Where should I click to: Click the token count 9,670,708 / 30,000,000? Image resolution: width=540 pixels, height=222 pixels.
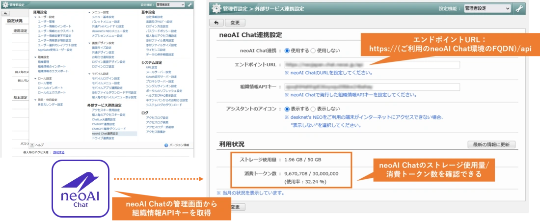click(x=311, y=174)
